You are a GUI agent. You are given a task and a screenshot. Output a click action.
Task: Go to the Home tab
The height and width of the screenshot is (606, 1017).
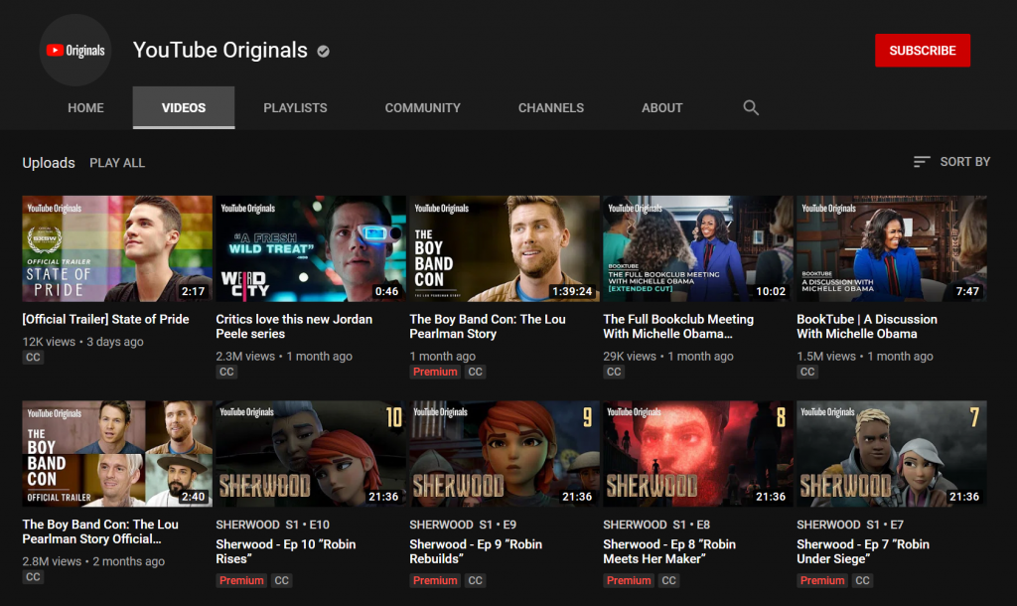pyautogui.click(x=85, y=107)
